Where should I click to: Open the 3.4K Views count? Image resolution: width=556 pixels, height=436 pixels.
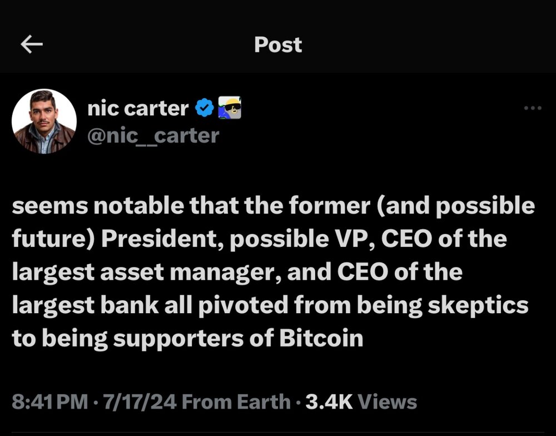pos(361,402)
